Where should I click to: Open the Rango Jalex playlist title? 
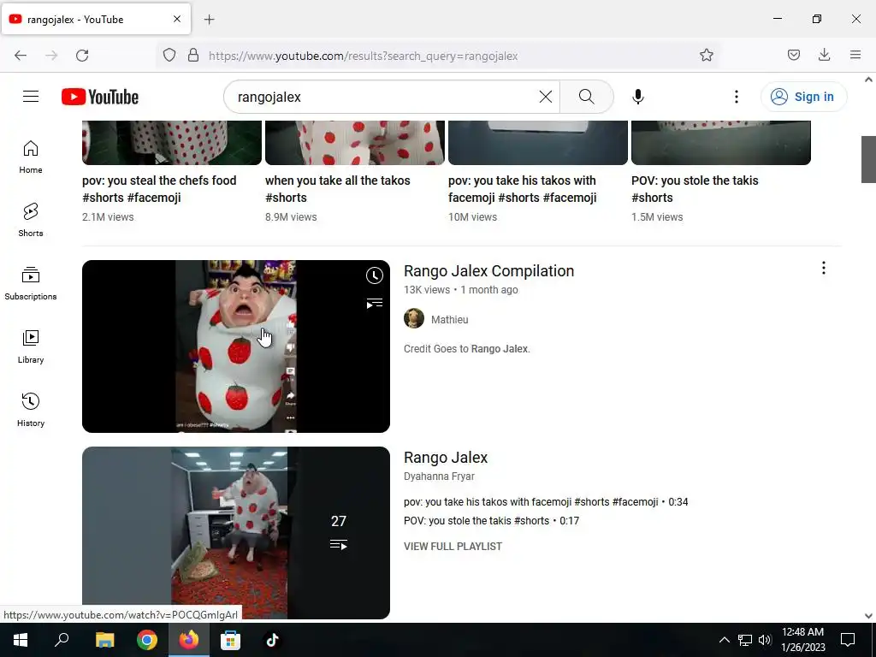click(446, 458)
